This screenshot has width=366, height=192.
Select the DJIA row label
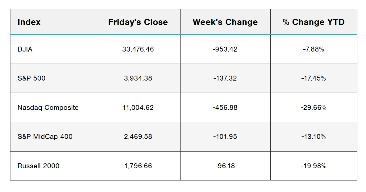click(x=25, y=49)
